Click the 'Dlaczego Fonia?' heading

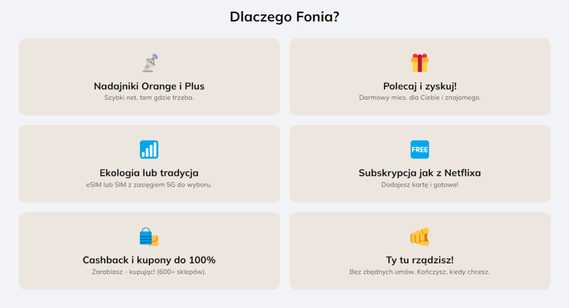284,17
